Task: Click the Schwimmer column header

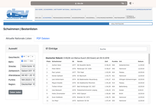Action: point(57,61)
